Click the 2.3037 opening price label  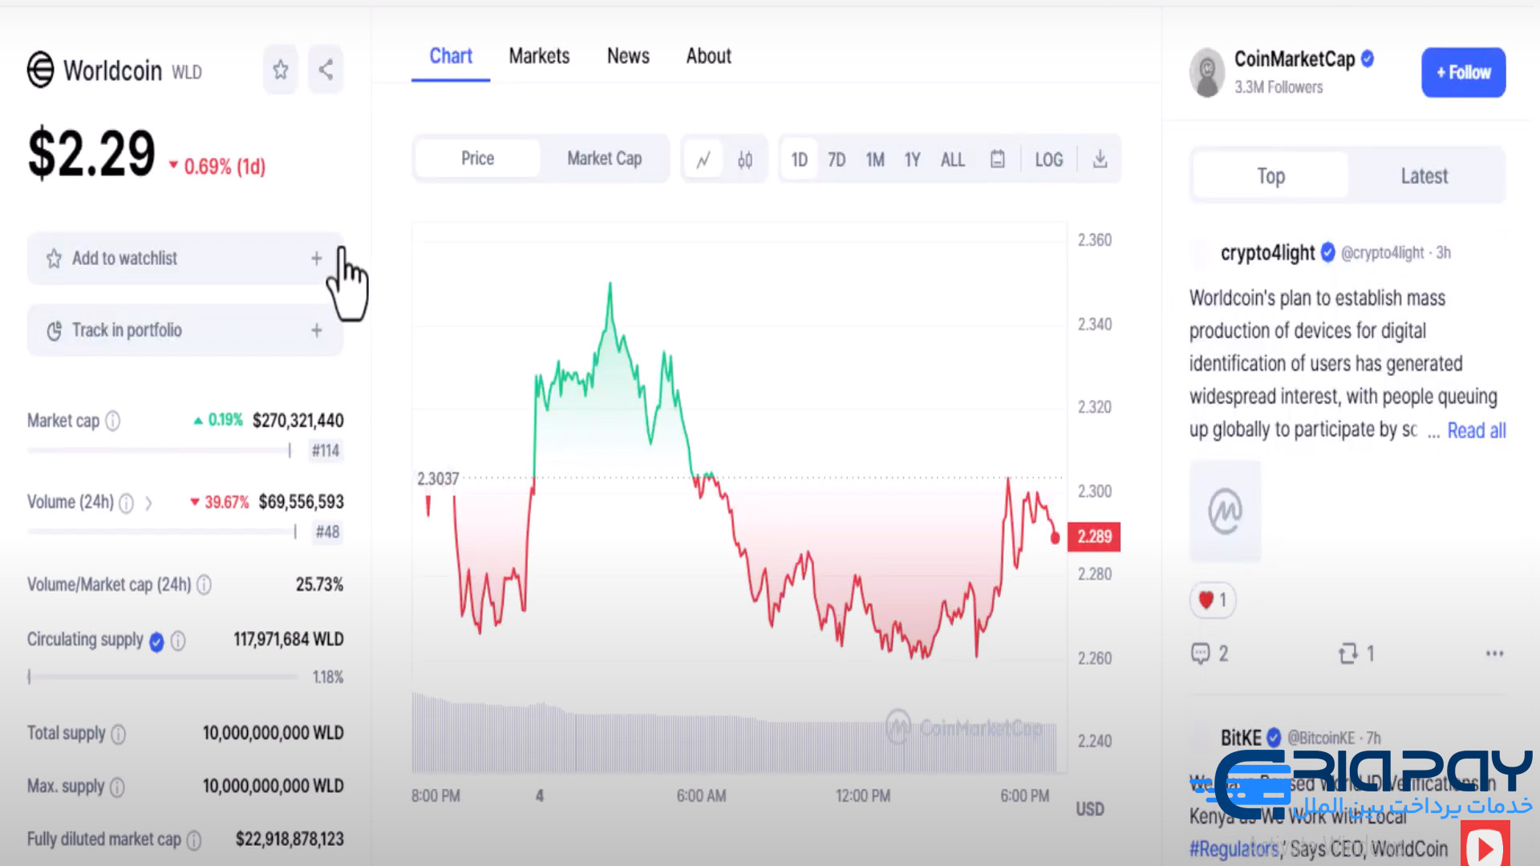438,479
